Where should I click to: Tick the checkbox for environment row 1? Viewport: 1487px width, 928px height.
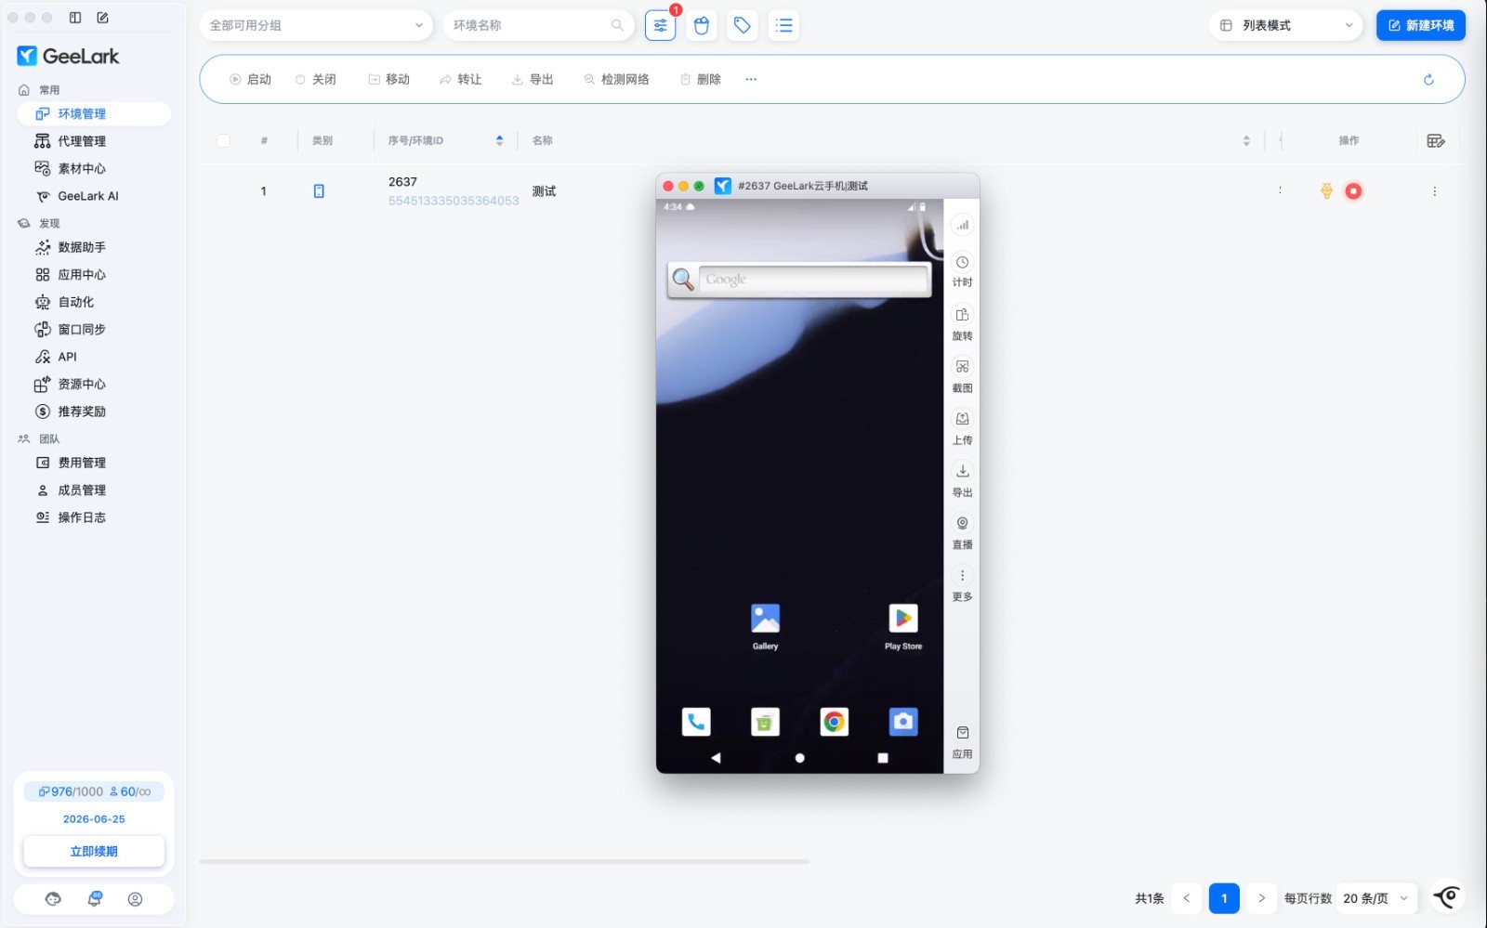[223, 191]
